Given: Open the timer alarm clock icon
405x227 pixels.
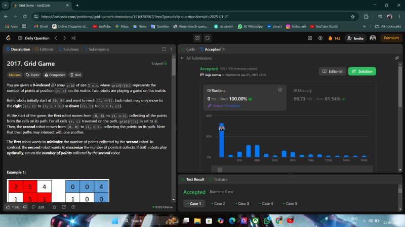Looking at the screenshot, I should (x=197, y=38).
